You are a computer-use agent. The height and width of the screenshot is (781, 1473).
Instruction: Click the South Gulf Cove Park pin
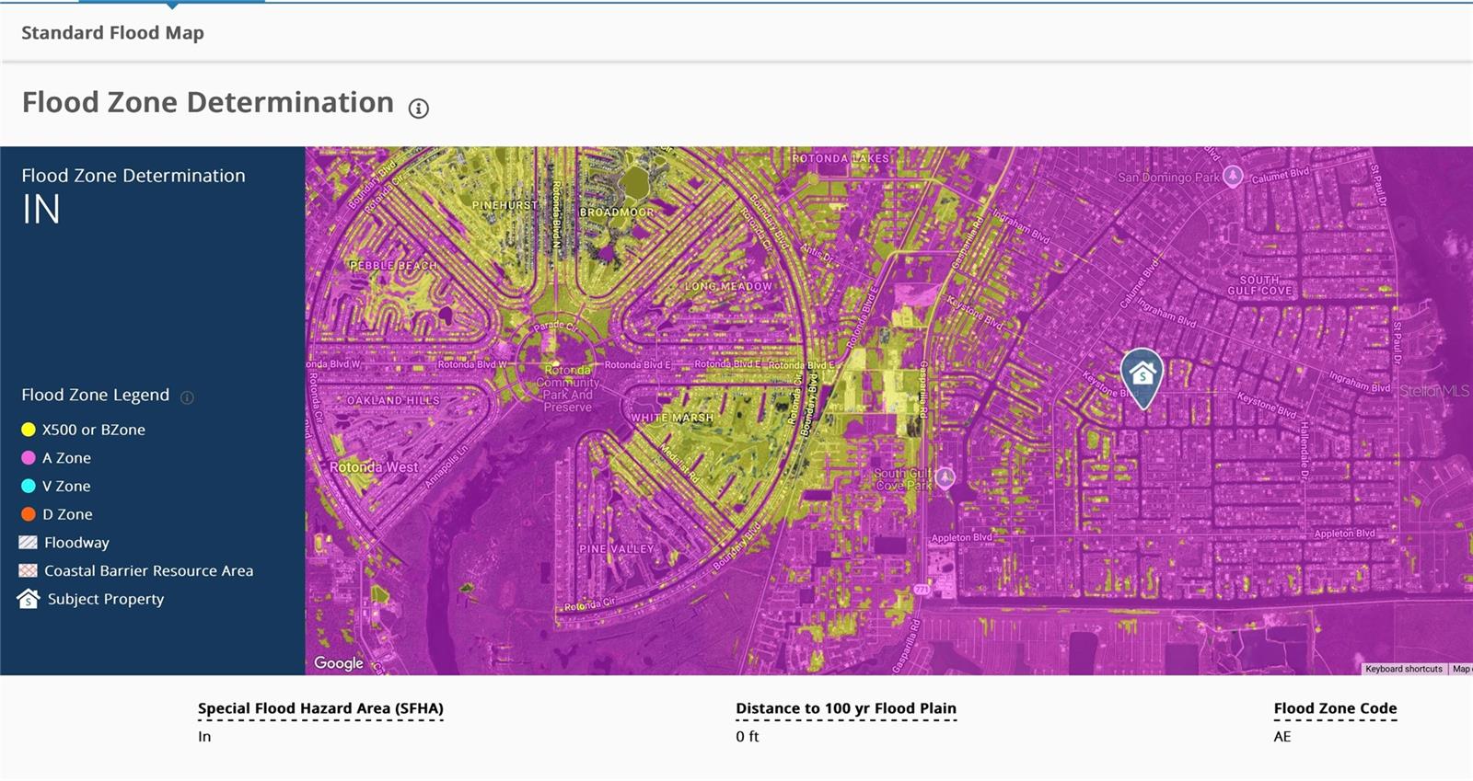point(945,477)
